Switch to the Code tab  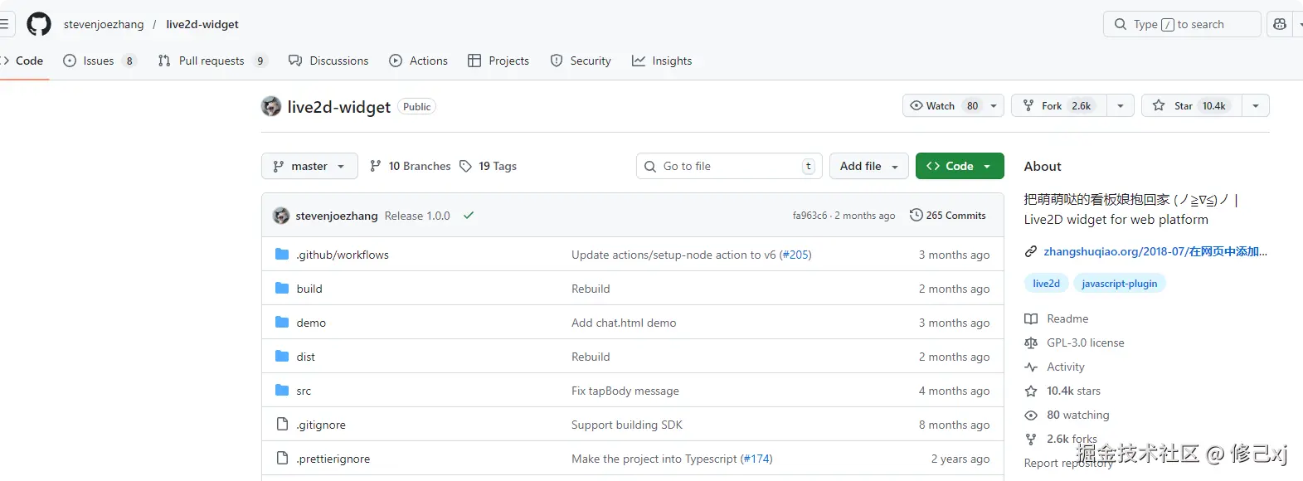pyautogui.click(x=22, y=61)
